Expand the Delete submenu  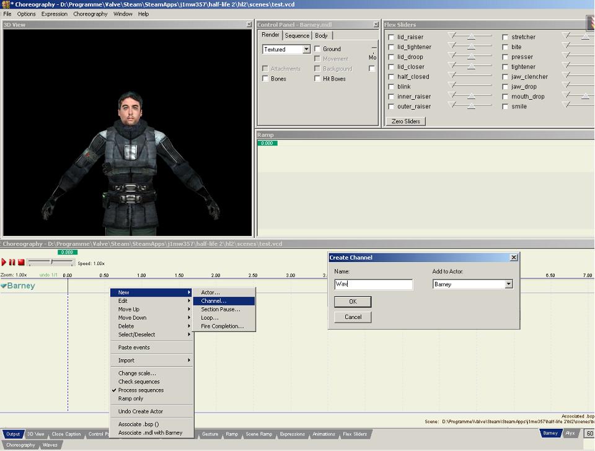pos(151,326)
